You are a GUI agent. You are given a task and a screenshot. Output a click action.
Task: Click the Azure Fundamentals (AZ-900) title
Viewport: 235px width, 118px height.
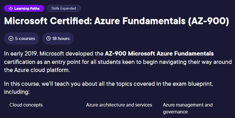pos(116,21)
